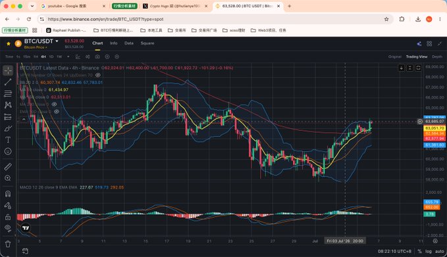The width and height of the screenshot is (447, 257).
Task: Open the pattern drawing tools
Action: coord(8,105)
